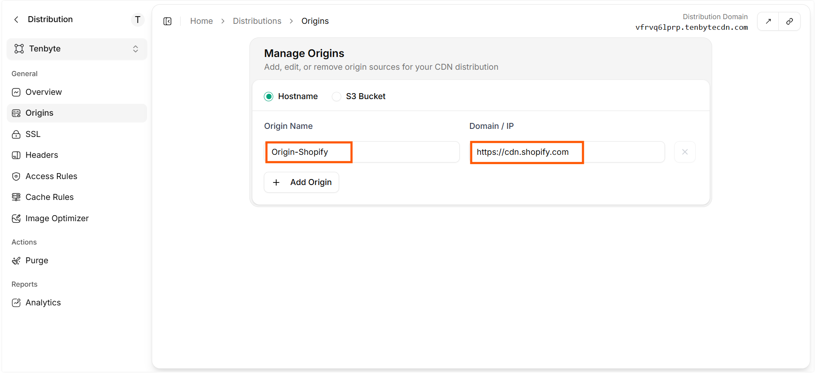Toggle the sidebar collapse icon
Screen dimensions: 815x373
pos(167,21)
